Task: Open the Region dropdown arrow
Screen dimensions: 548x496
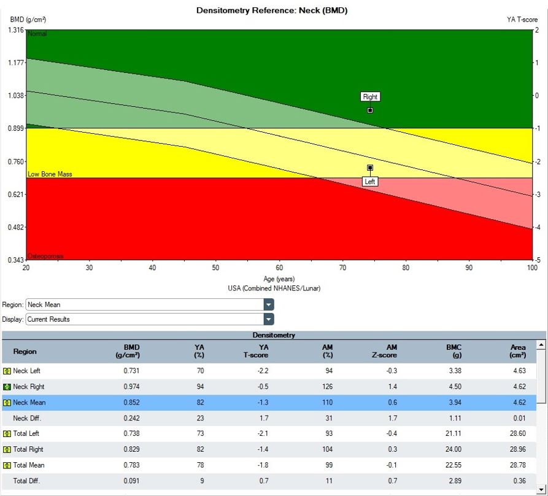Action: pos(268,304)
